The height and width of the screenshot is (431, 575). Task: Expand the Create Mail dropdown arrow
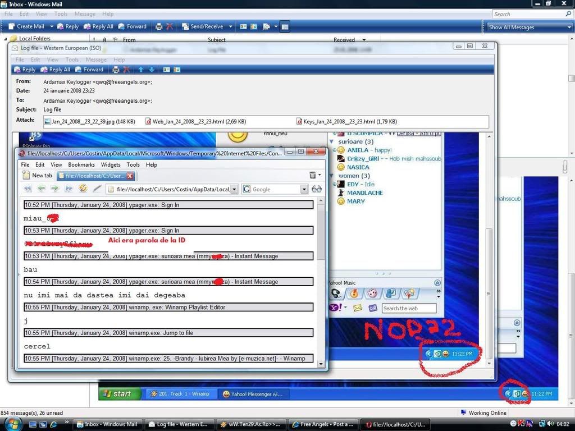[x=51, y=26]
